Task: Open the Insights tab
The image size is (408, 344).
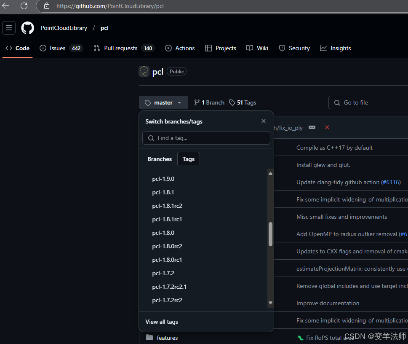Action: pos(336,48)
